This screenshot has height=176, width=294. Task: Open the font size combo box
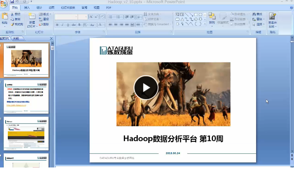tap(83, 17)
